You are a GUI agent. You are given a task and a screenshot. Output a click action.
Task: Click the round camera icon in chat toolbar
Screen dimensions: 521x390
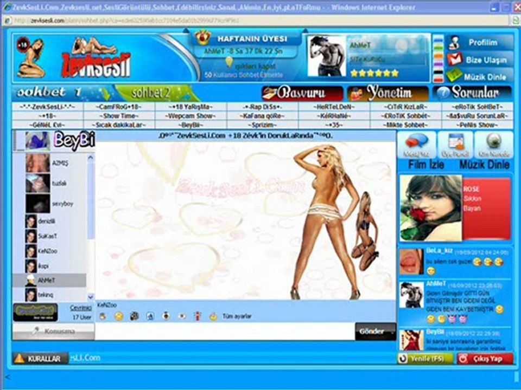click(166, 316)
